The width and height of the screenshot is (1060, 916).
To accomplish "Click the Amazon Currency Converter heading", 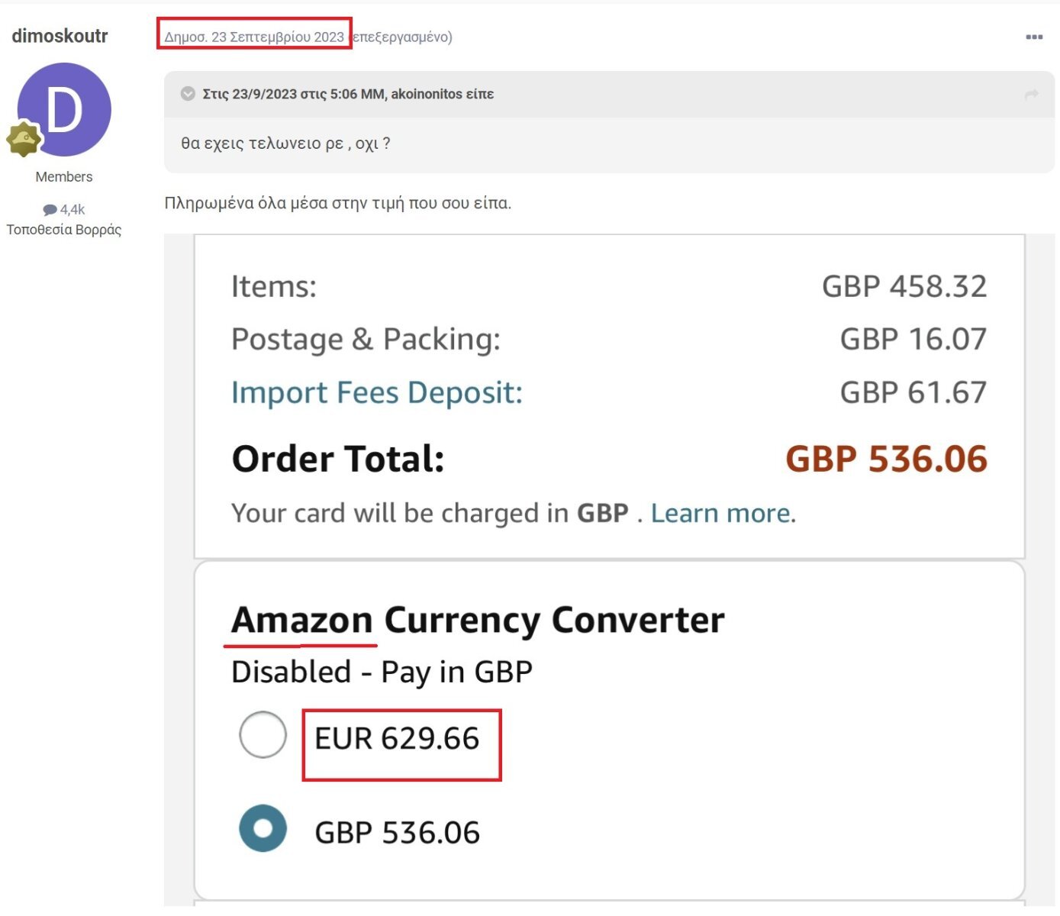I will [478, 620].
